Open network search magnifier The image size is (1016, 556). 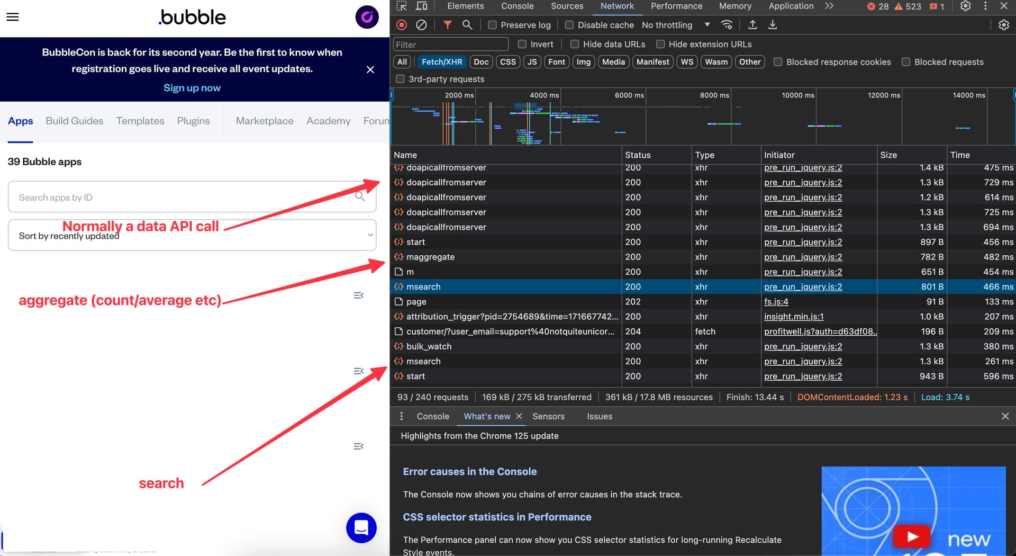467,25
